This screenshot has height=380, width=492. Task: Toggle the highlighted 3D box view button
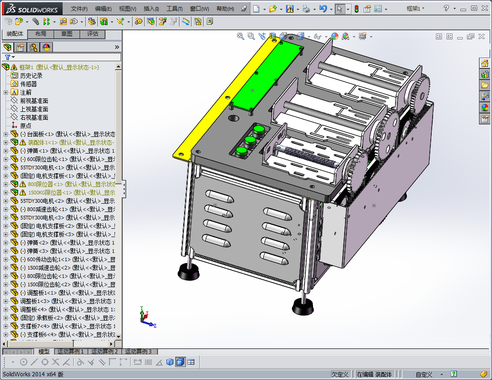(180, 362)
